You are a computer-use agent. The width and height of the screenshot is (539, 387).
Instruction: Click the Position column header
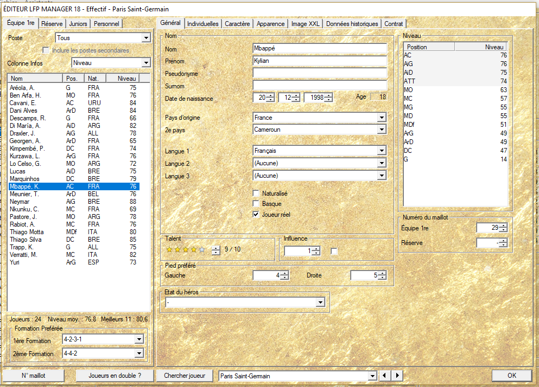(x=429, y=47)
